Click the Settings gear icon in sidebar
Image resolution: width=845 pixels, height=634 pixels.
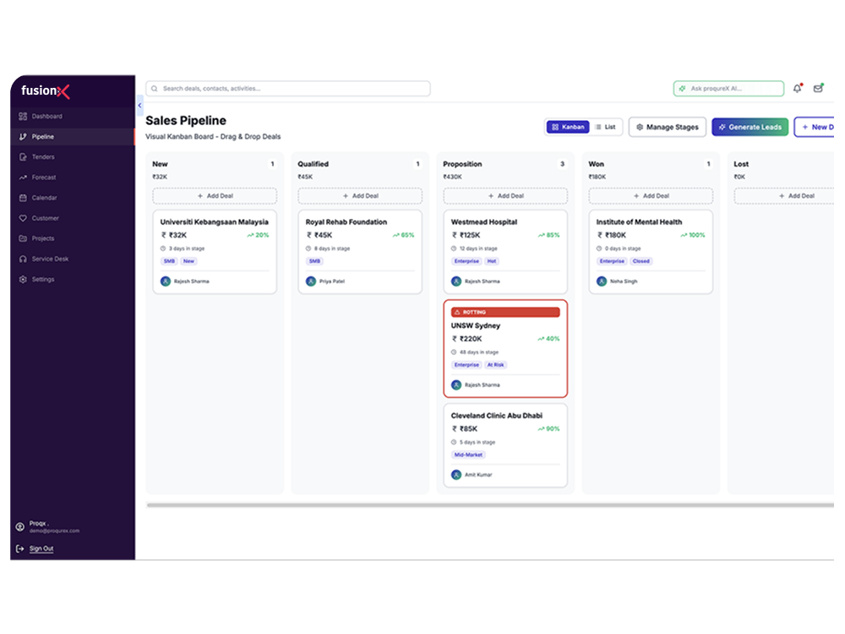coord(23,279)
